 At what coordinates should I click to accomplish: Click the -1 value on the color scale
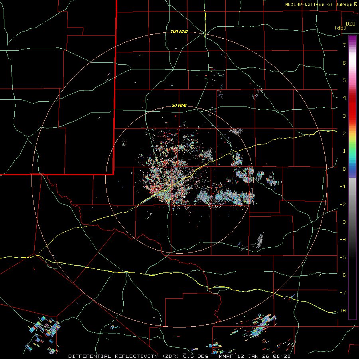[x=343, y=187]
